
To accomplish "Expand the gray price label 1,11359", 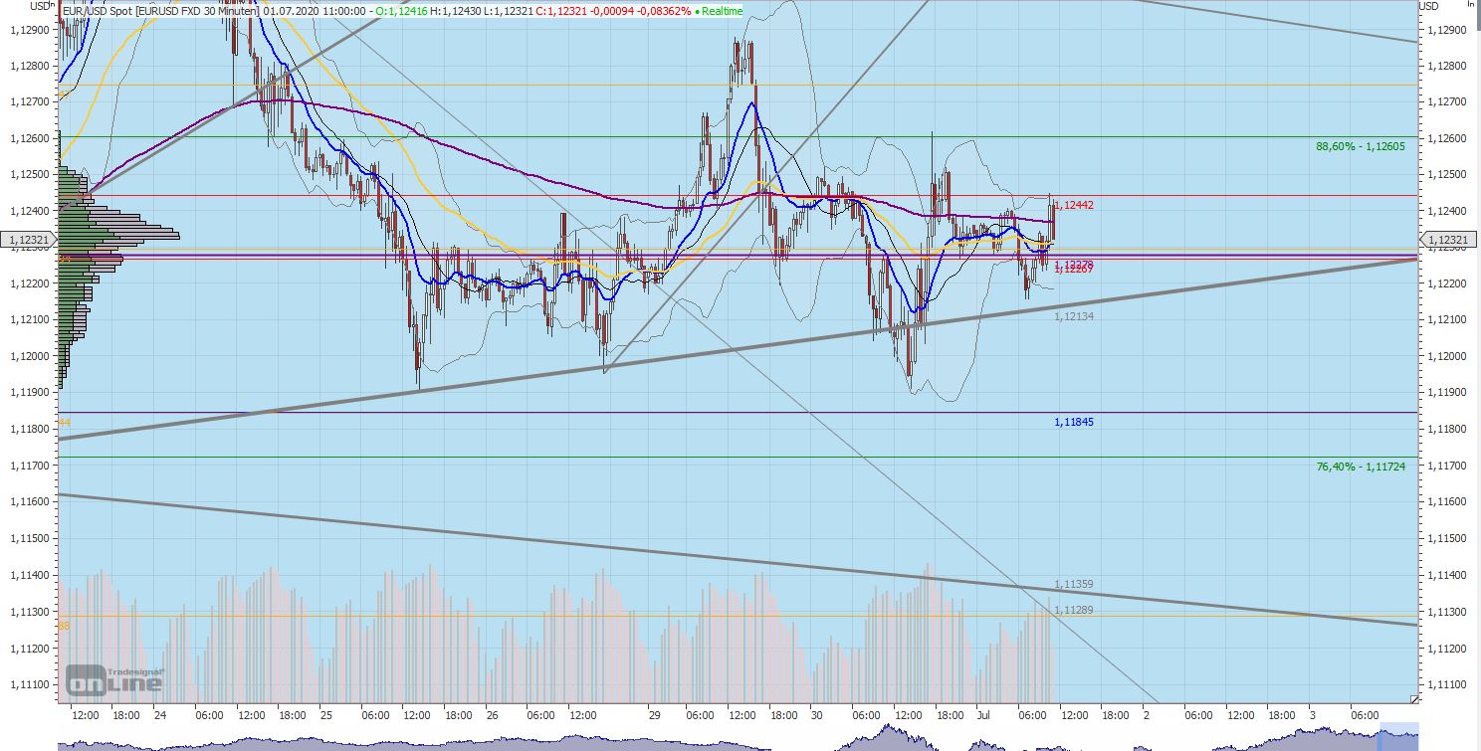I will 1073,583.
